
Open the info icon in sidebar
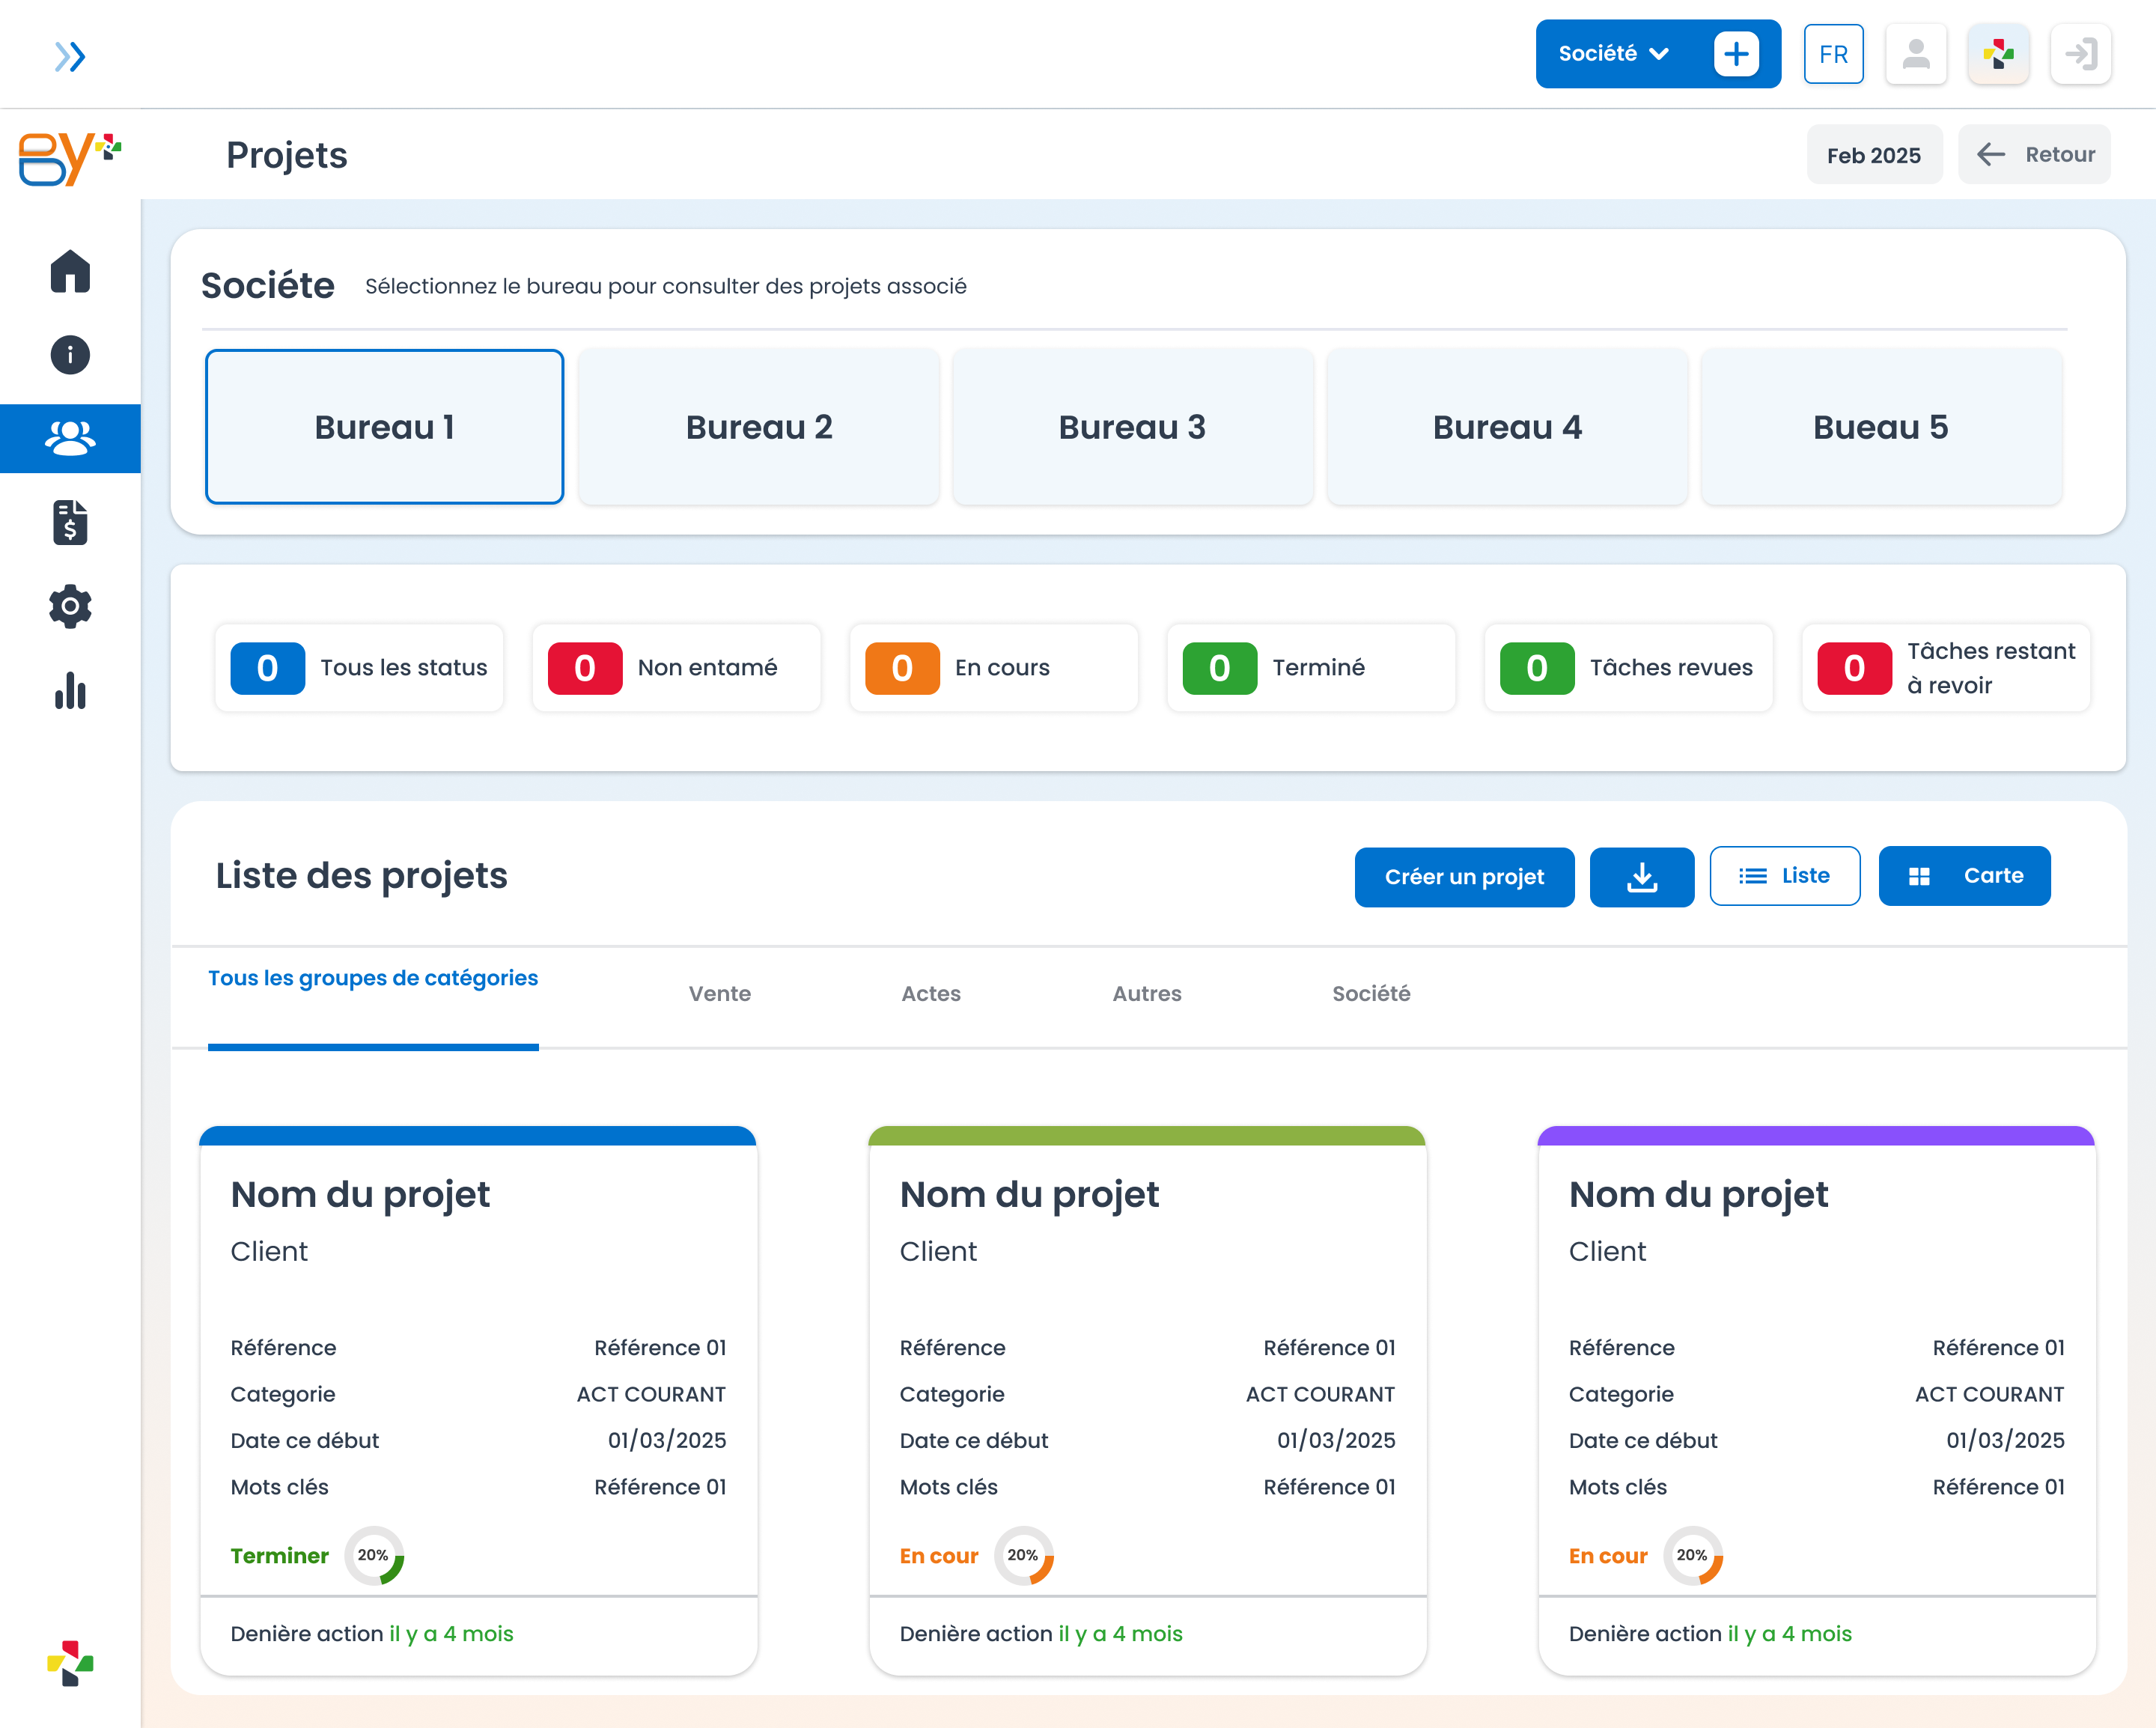(x=70, y=355)
